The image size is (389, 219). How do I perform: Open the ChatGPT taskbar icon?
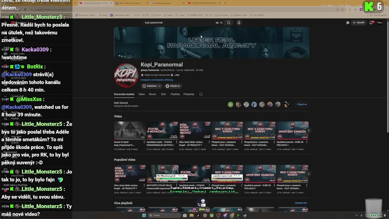(205, 215)
